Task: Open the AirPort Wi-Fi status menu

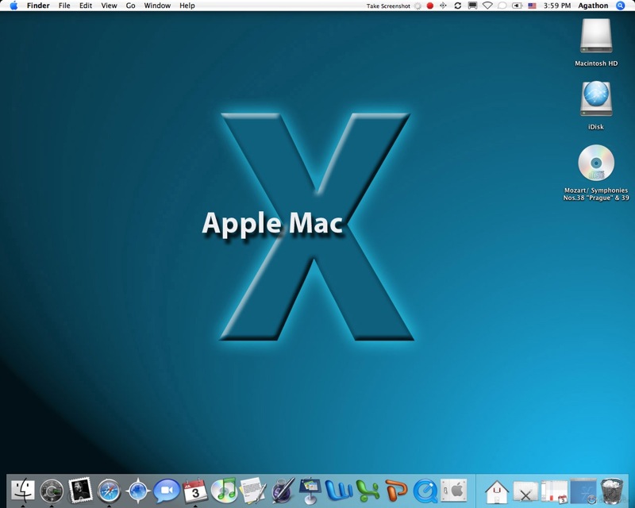Action: (487, 6)
